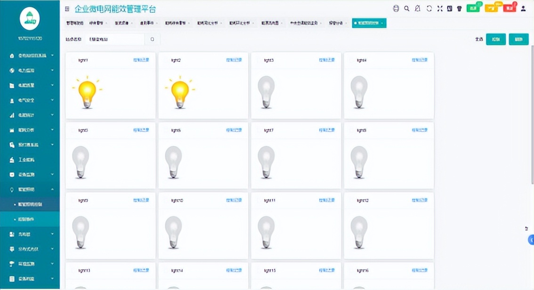The width and height of the screenshot is (534, 290).
Task: Click the red battery status indicator
Action: click(x=509, y=8)
